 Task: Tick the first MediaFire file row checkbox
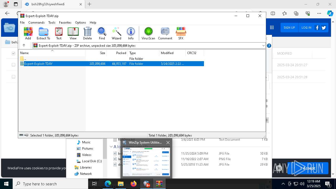(13, 65)
